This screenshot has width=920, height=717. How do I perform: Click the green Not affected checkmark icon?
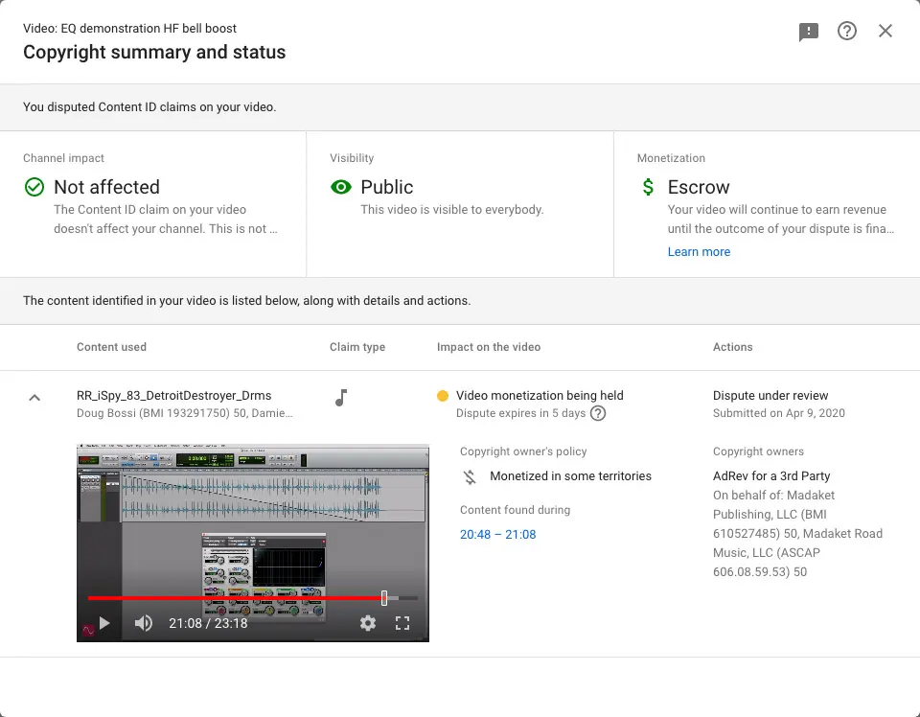(x=34, y=187)
